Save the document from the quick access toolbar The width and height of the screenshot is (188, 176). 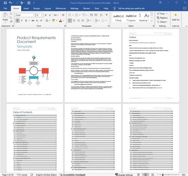click(x=5, y=3)
